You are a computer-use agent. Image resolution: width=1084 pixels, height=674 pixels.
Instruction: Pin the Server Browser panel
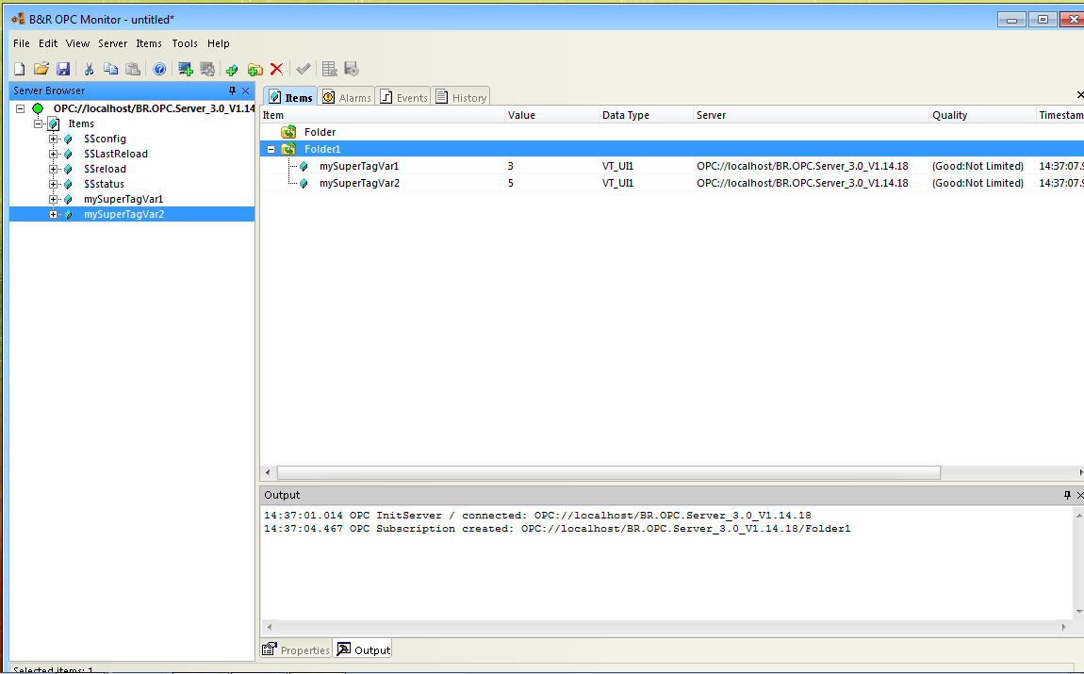pos(232,90)
